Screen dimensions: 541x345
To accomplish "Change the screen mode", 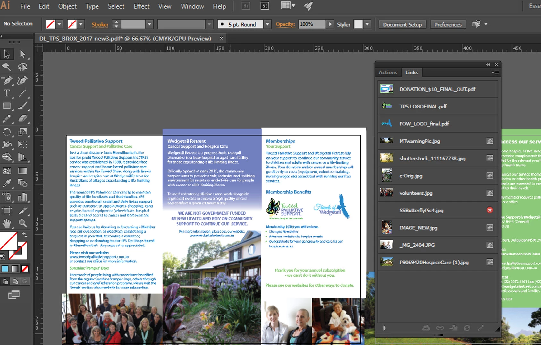I will [14, 295].
